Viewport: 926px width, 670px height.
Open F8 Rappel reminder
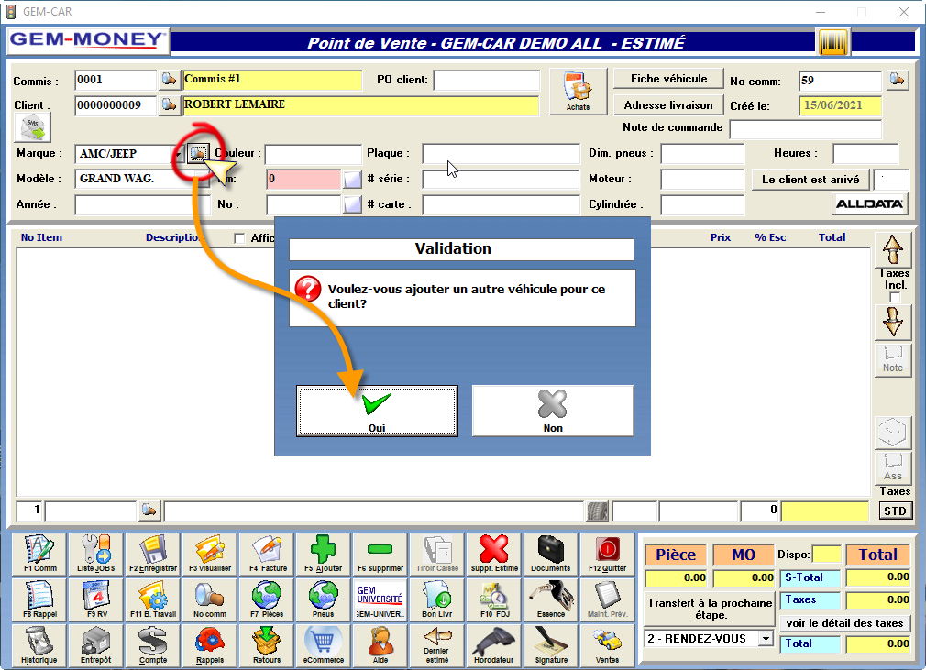pos(39,599)
